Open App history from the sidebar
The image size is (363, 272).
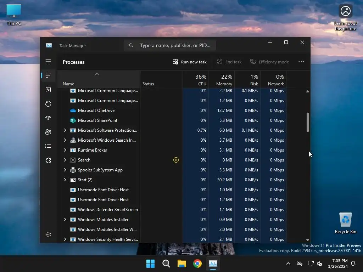[x=48, y=104]
